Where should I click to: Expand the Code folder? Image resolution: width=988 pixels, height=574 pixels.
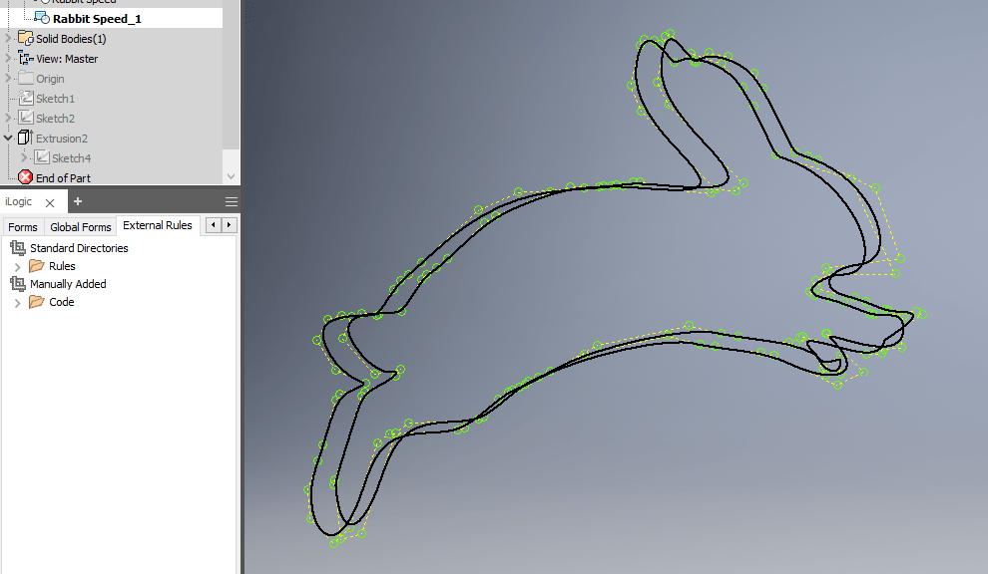pos(20,301)
